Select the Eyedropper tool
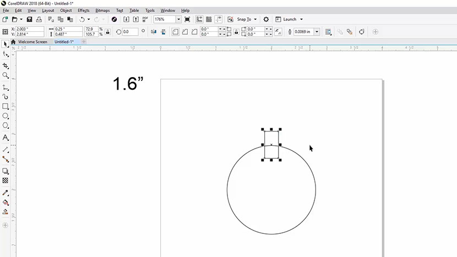The height and width of the screenshot is (257, 457). [x=6, y=193]
